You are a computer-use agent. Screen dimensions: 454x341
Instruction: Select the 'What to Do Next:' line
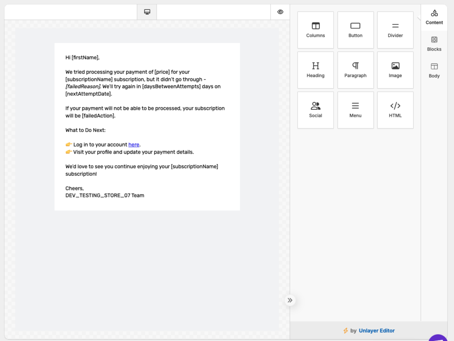coord(86,130)
